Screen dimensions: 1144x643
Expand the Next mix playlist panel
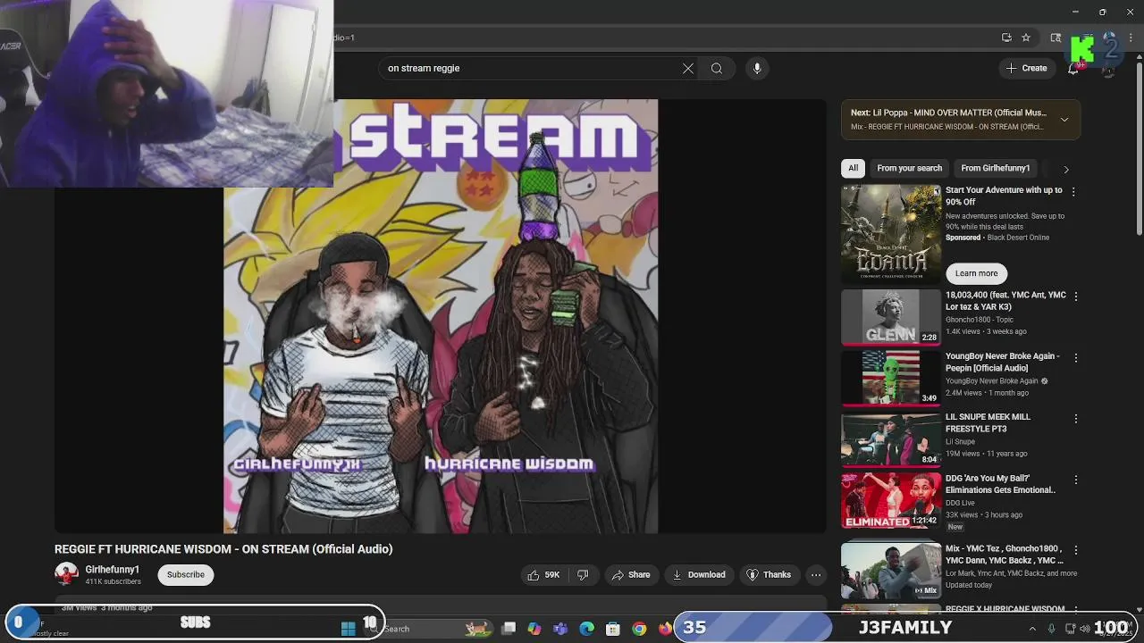point(1064,120)
